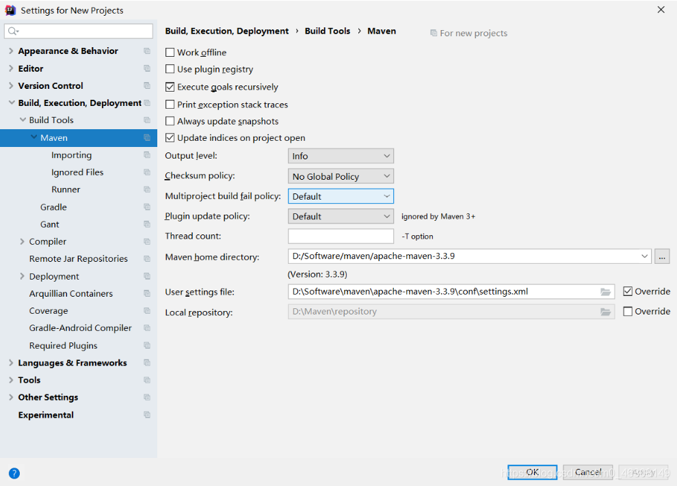
Task: Click the browse '...' button for Maven home
Action: pyautogui.click(x=662, y=256)
